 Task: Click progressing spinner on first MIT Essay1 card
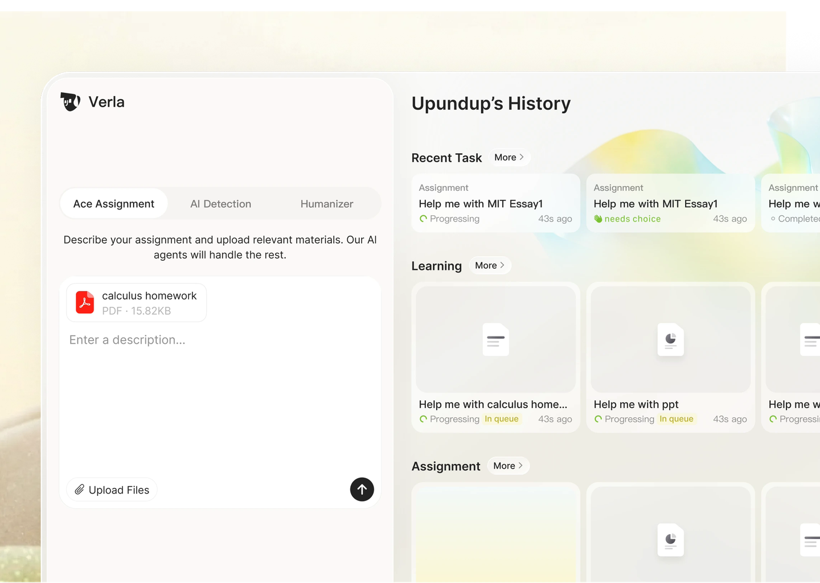coord(423,219)
